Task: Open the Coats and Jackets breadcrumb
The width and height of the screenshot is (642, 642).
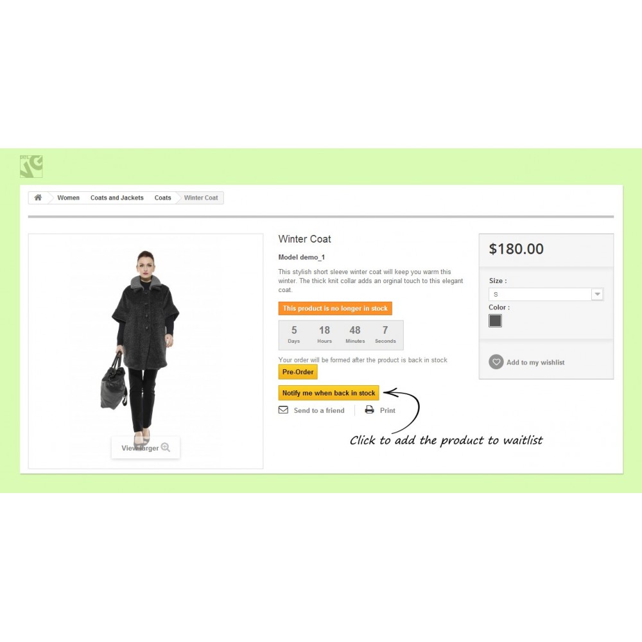Action: tap(117, 198)
